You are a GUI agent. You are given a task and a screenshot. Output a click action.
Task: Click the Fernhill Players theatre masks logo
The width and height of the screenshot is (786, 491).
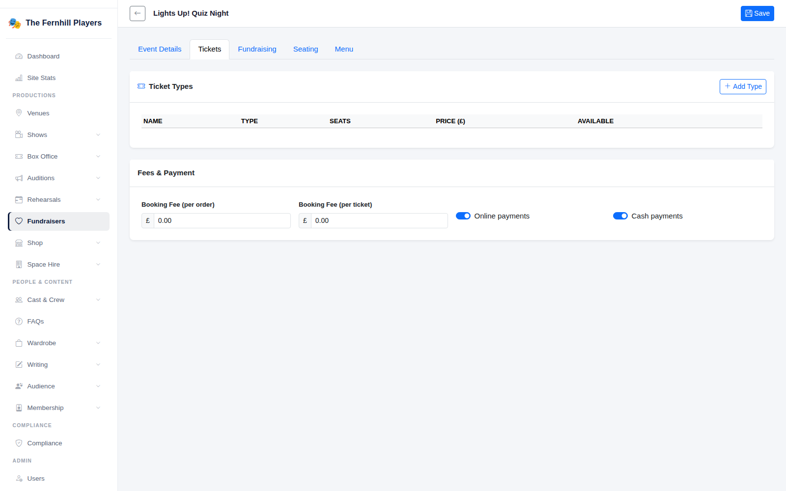coord(15,23)
